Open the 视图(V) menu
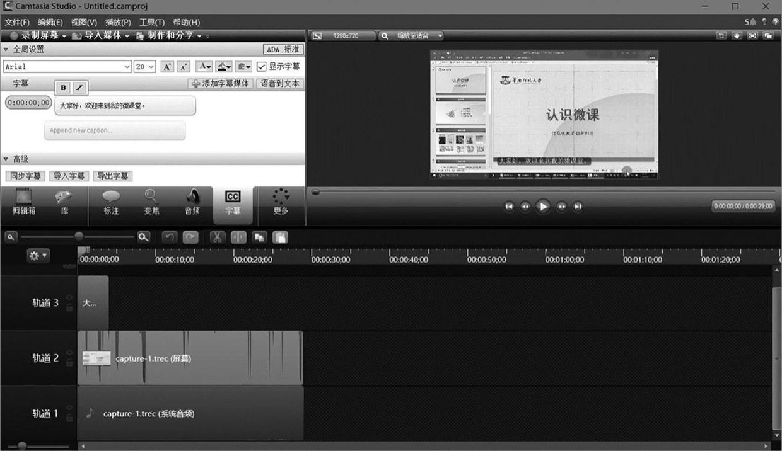This screenshot has height=451, width=782. [x=84, y=22]
